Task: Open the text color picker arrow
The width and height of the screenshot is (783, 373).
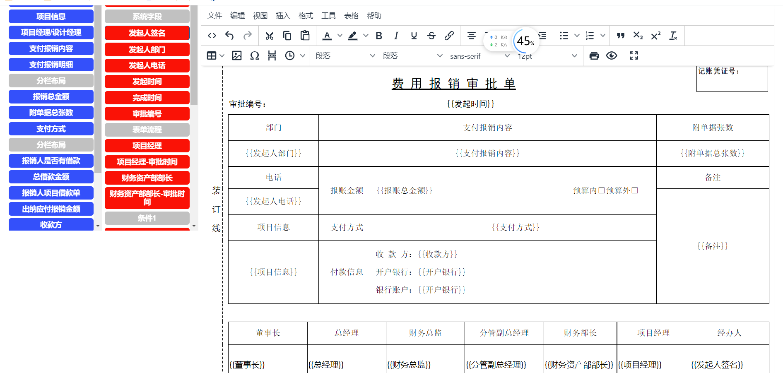Action: 340,36
